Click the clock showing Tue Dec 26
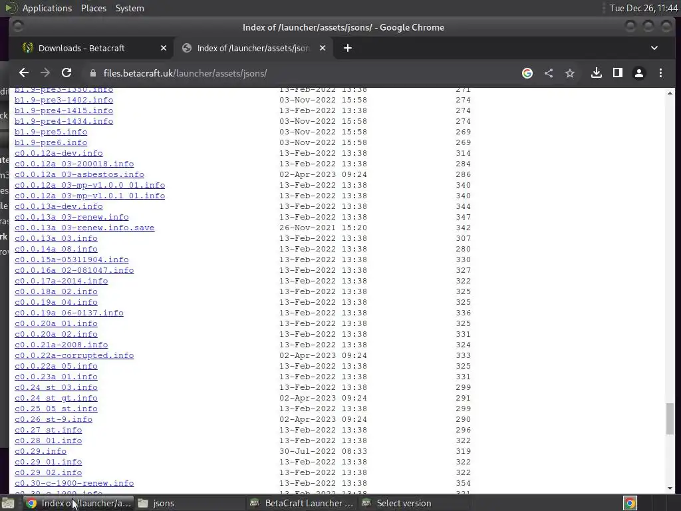681x511 pixels. click(644, 8)
